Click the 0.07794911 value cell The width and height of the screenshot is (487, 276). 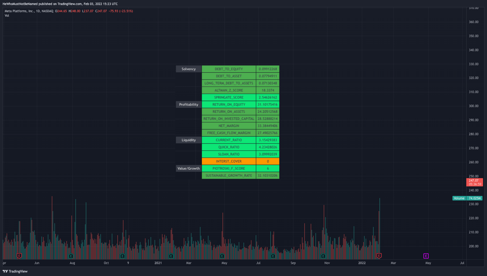click(x=268, y=76)
